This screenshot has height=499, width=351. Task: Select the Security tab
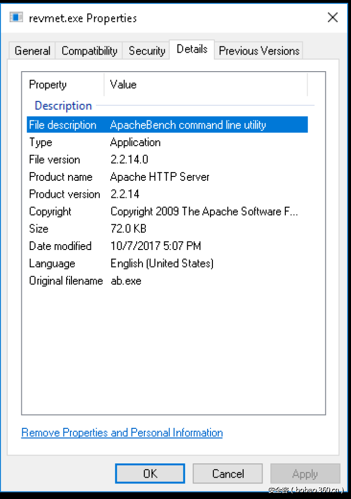(x=147, y=51)
